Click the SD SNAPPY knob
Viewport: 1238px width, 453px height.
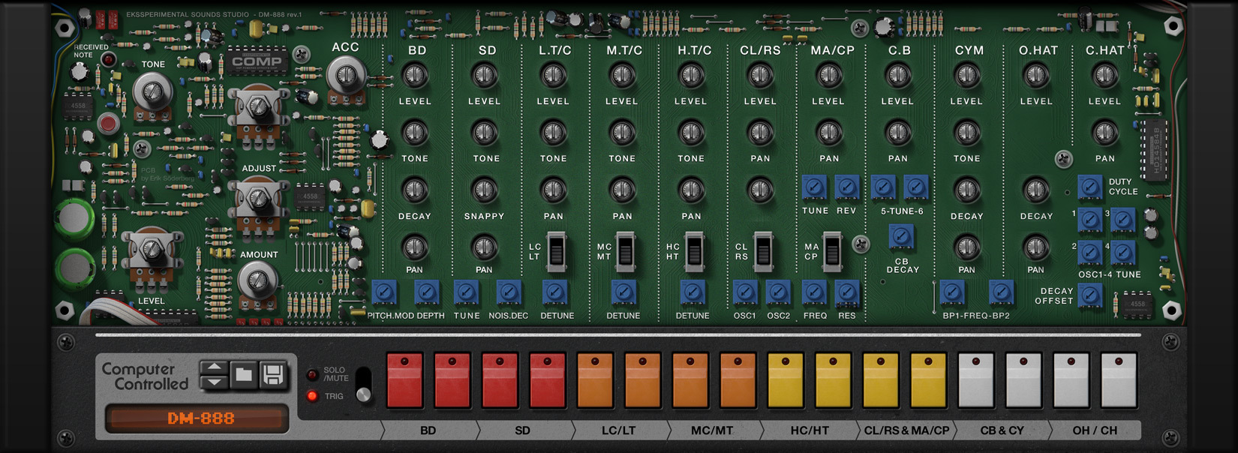[x=485, y=190]
